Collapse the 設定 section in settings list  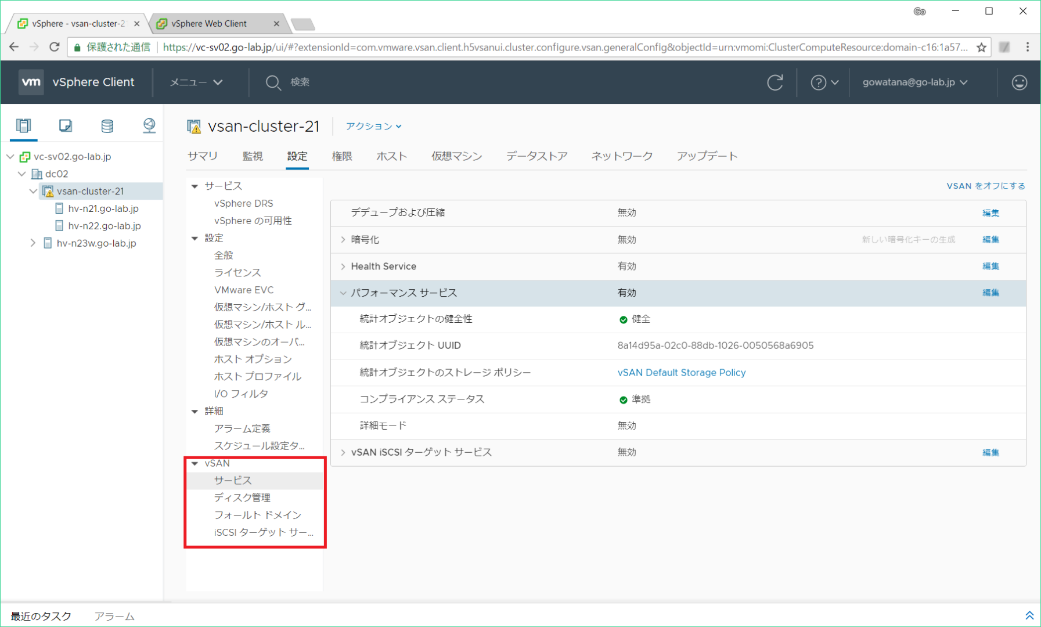pos(195,239)
